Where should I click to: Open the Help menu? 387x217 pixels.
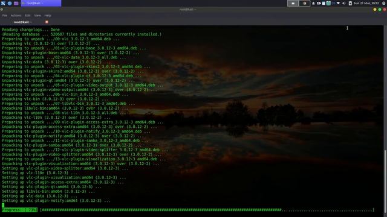pyautogui.click(x=48, y=16)
